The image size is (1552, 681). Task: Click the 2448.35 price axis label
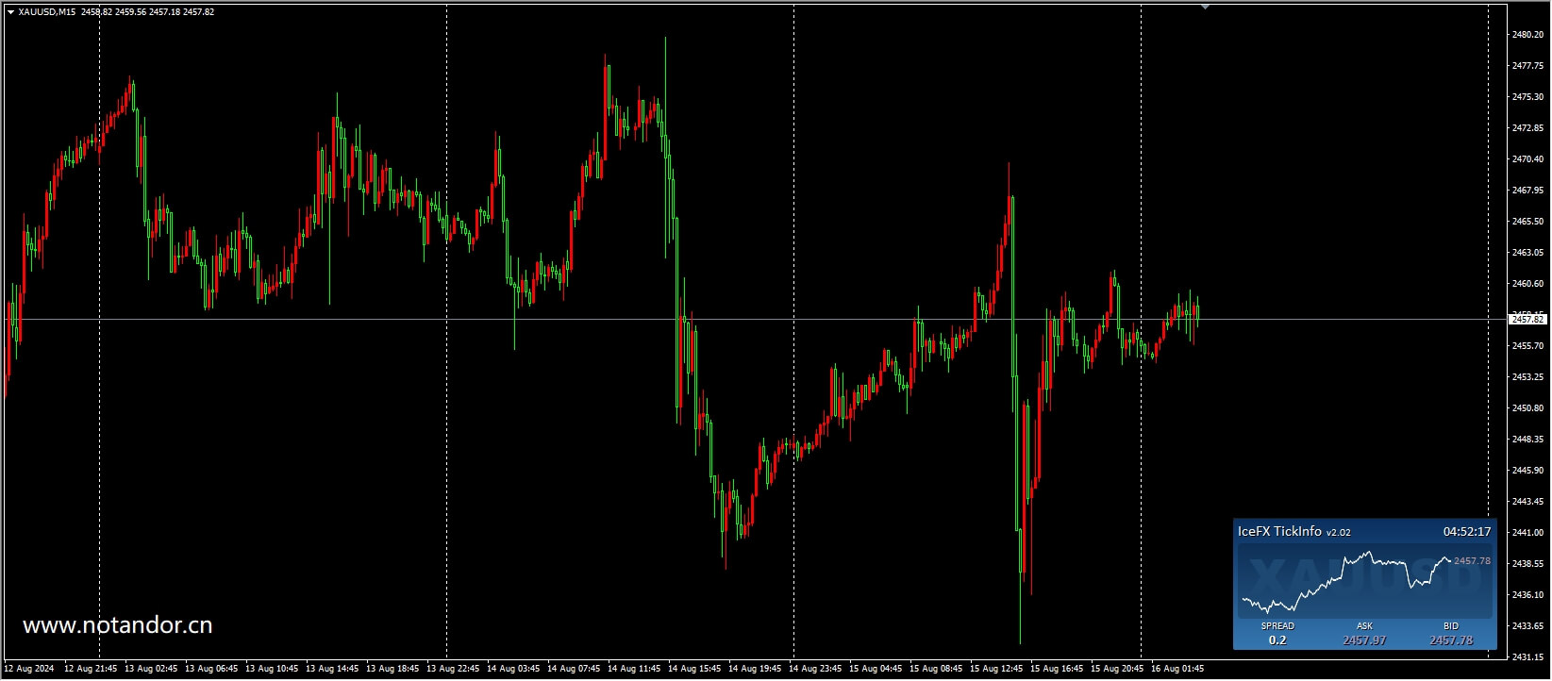(1527, 440)
